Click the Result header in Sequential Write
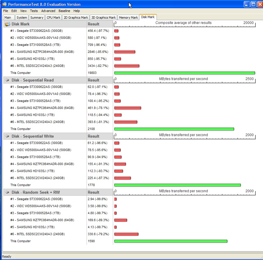This screenshot has height=260, width=263. [x=100, y=136]
